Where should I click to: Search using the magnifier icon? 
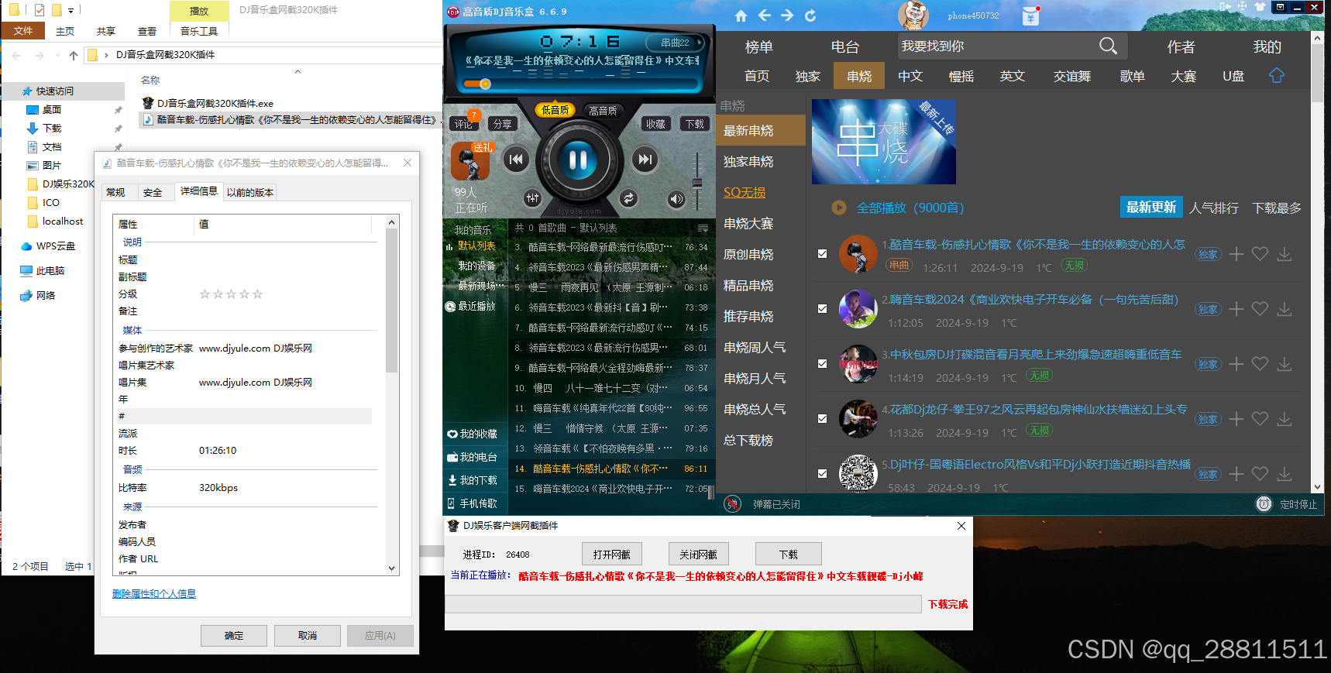(1108, 46)
